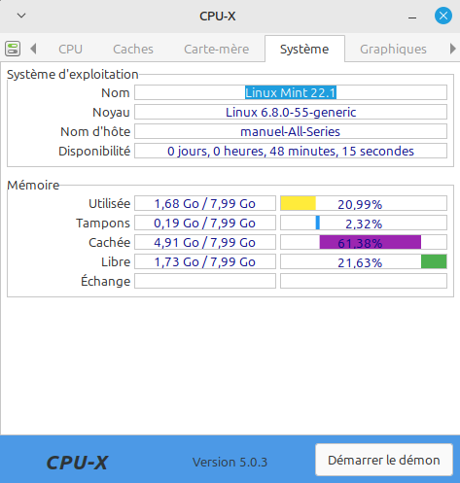
Task: Click the Système d'exploitation section heading
Action: coord(73,75)
